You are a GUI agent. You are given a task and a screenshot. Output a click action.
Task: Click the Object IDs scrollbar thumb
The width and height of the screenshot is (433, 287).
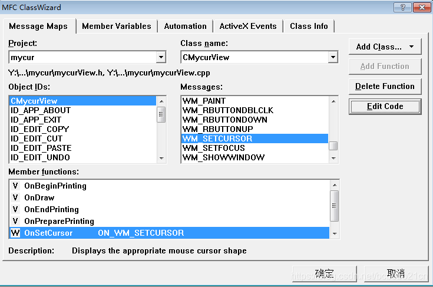coord(161,114)
